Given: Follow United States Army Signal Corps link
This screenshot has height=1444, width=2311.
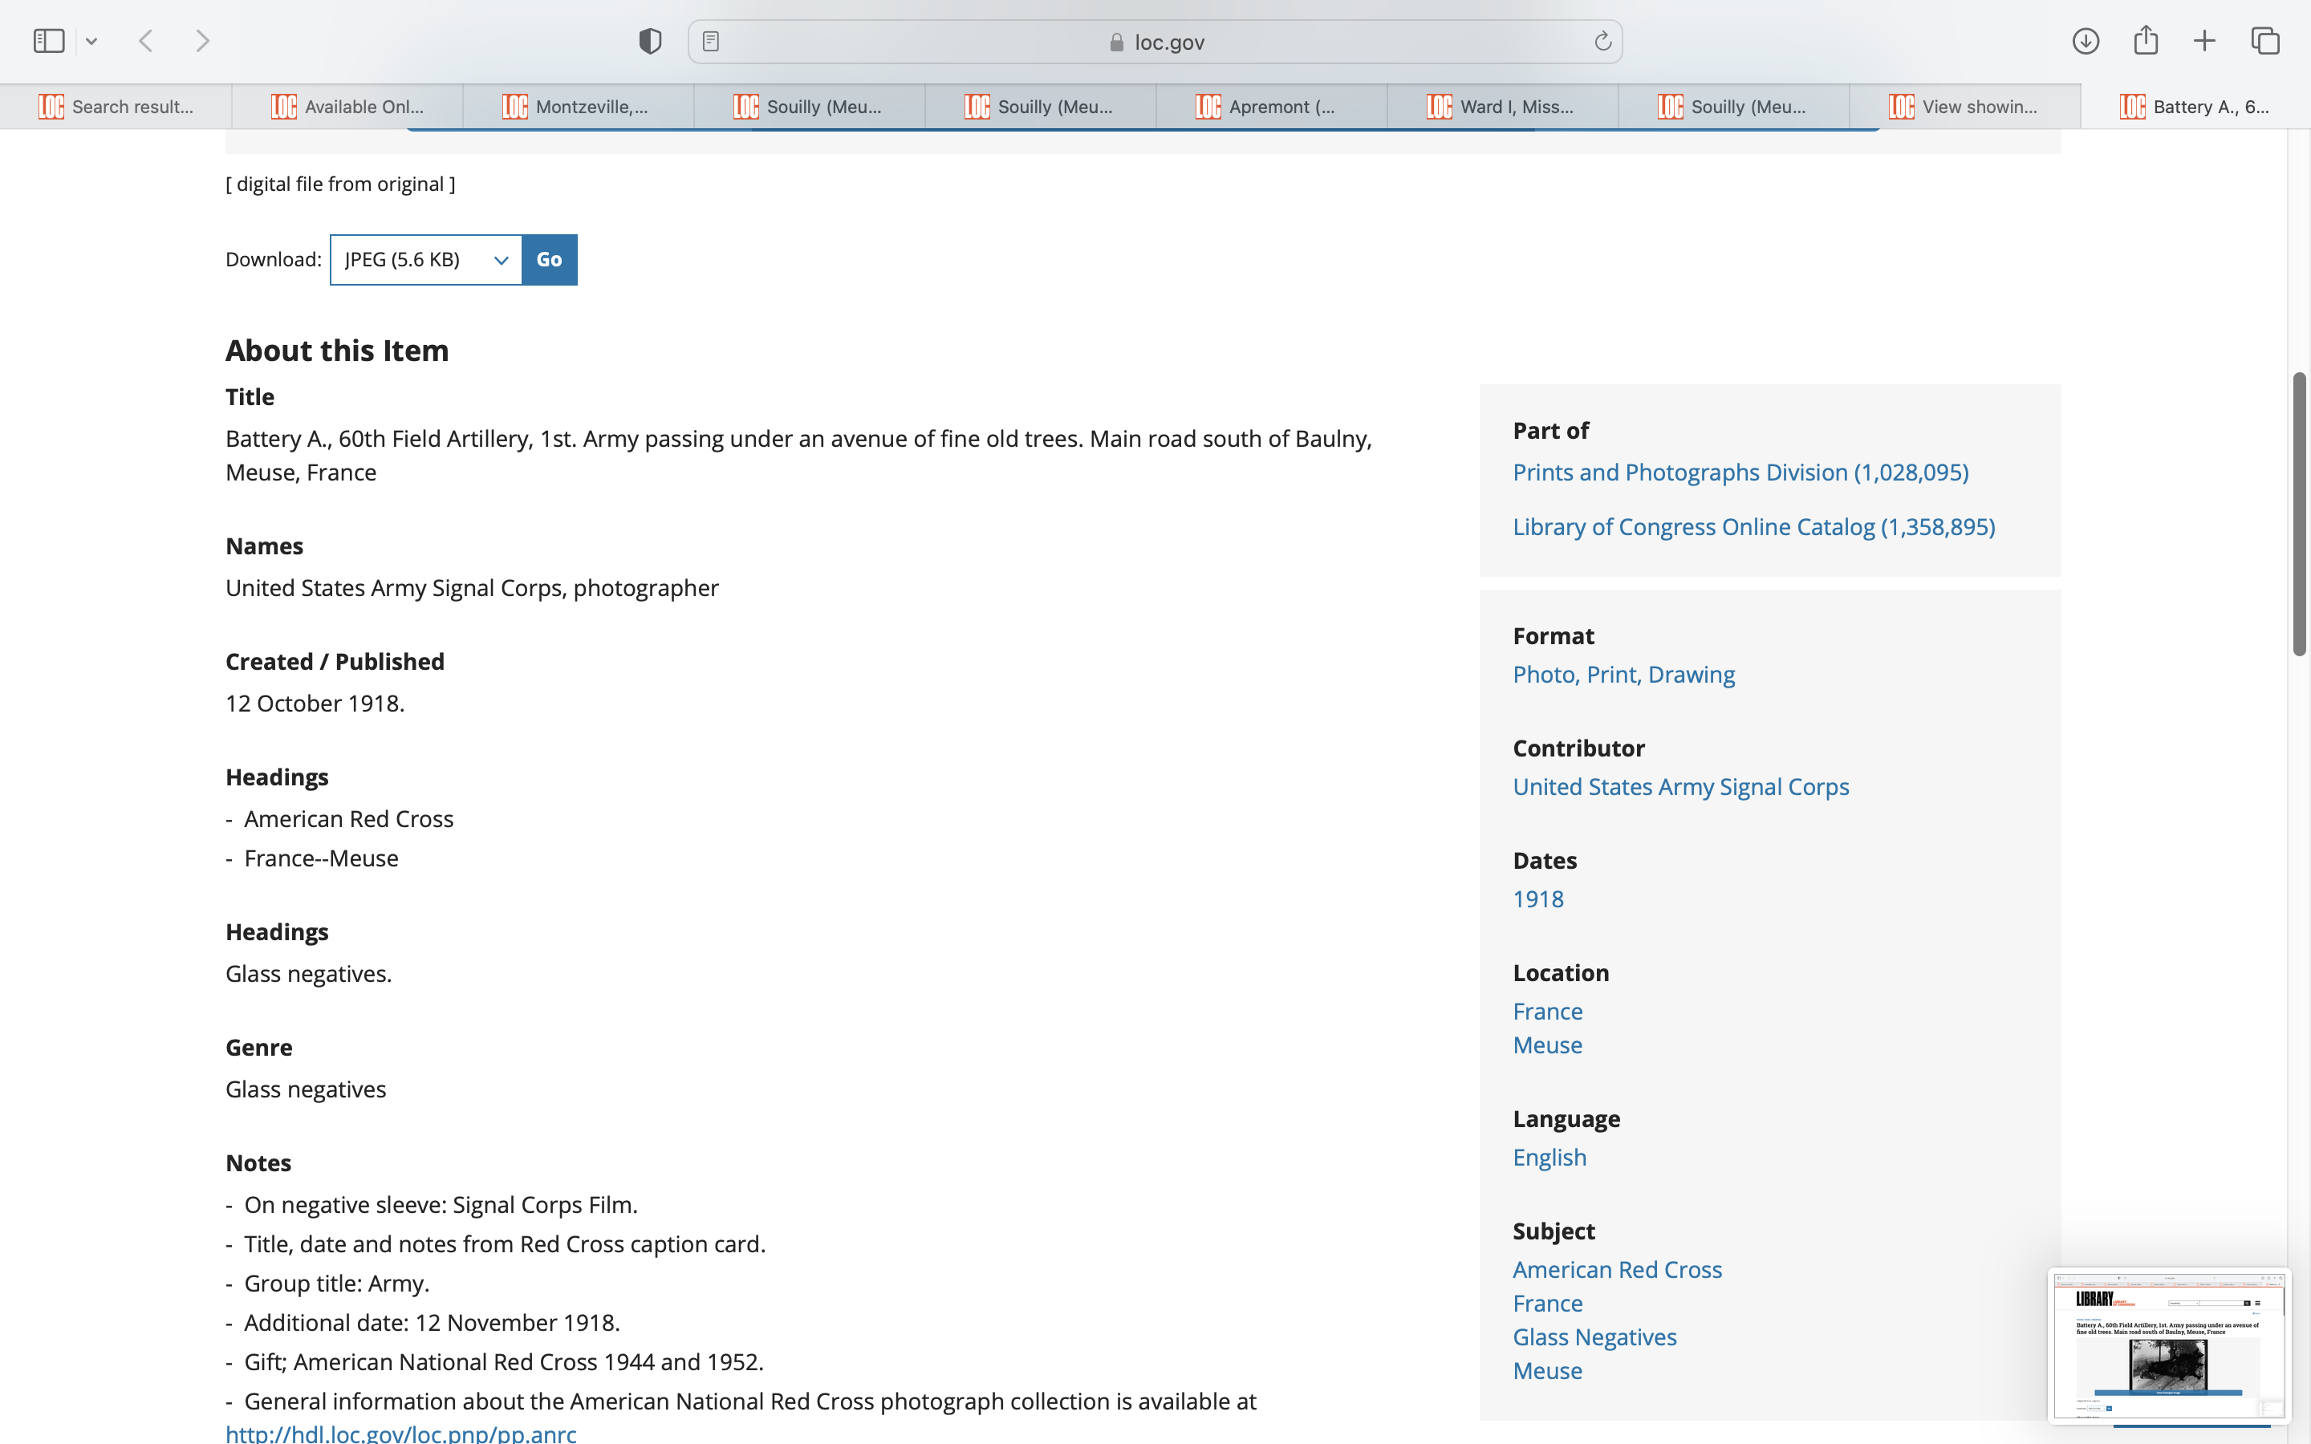Looking at the screenshot, I should 1679,787.
